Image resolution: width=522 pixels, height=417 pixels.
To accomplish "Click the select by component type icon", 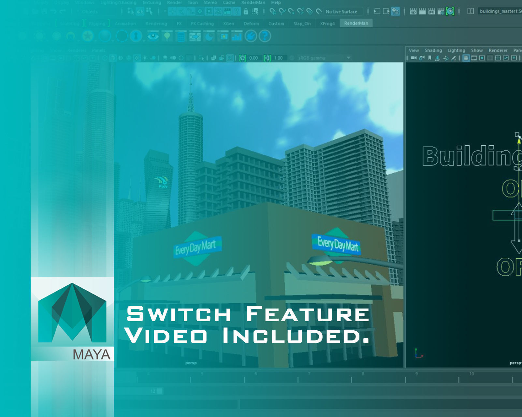I will 149,11.
